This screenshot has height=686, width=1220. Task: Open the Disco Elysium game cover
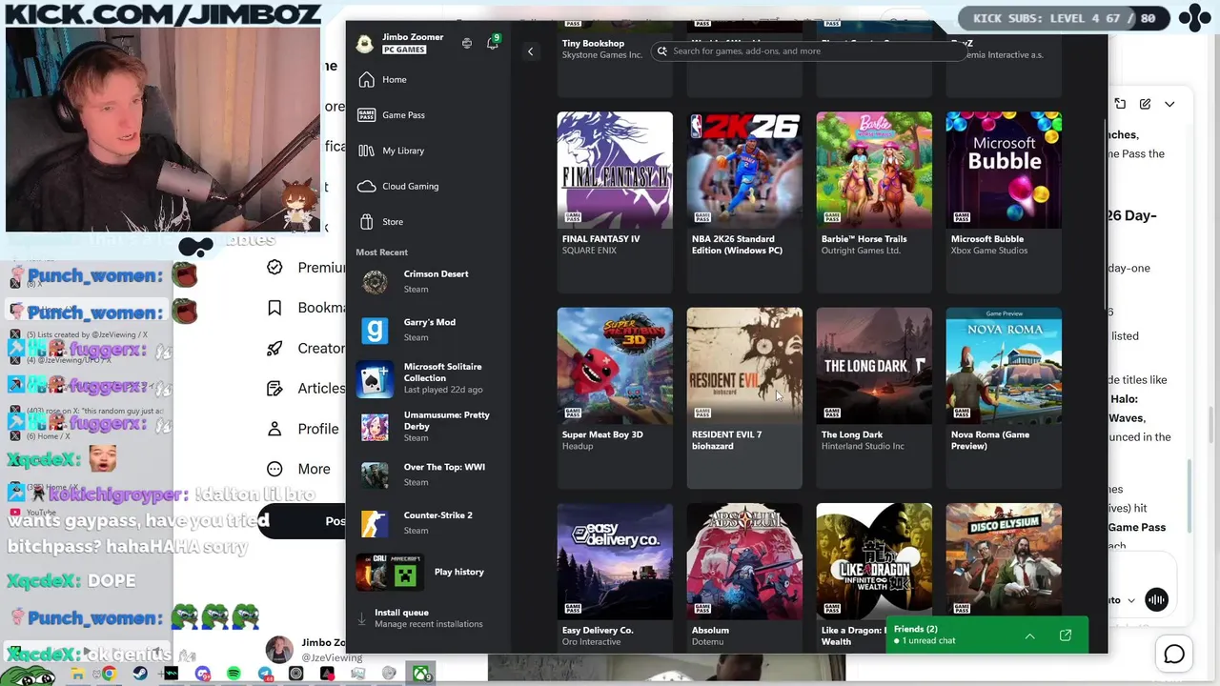(x=1004, y=561)
